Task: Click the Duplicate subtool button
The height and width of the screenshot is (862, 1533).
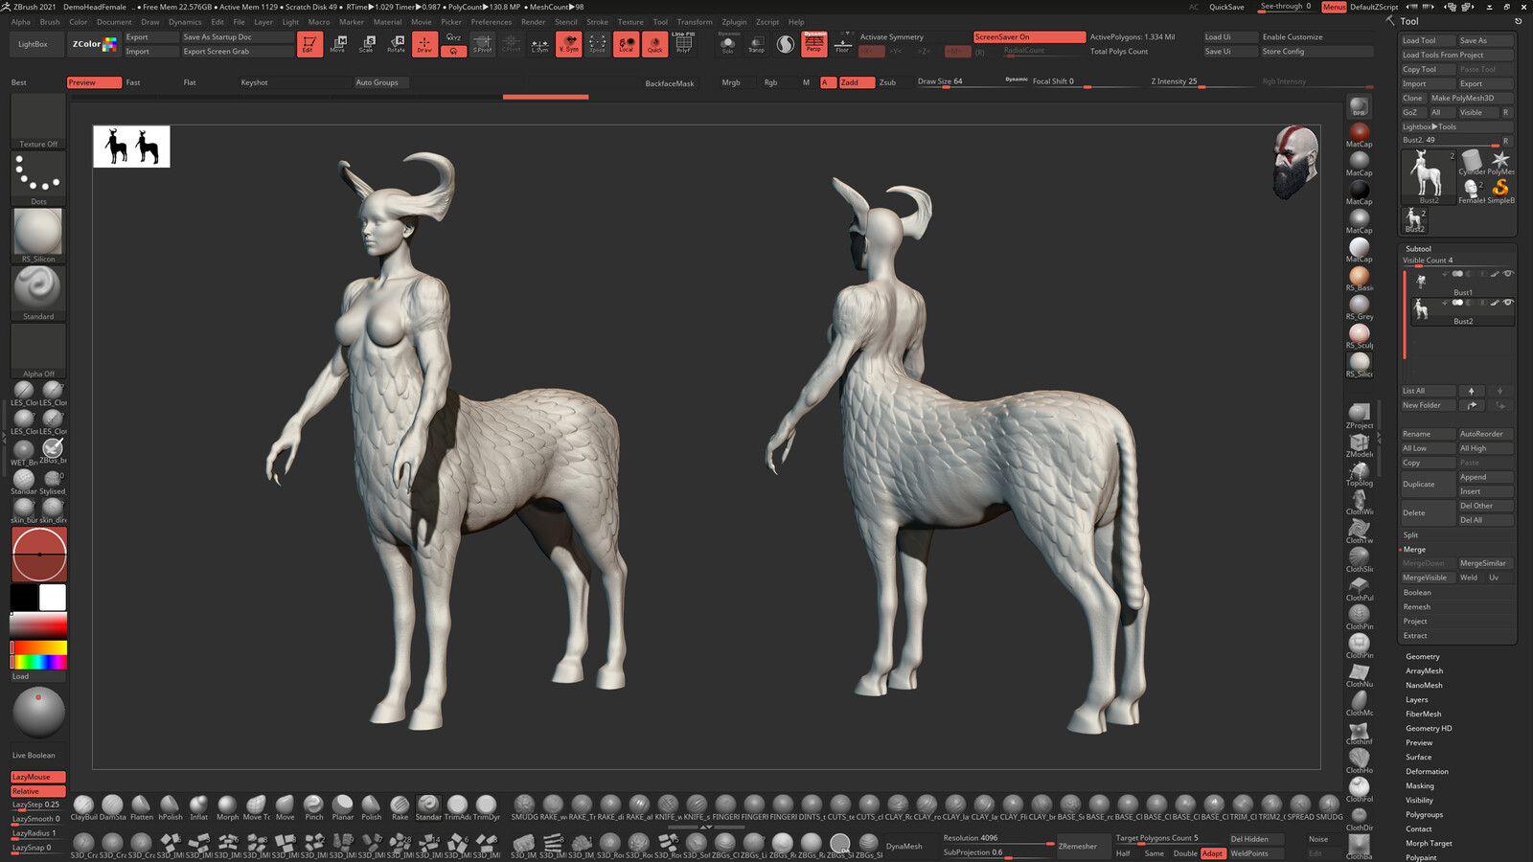Action: coord(1428,484)
